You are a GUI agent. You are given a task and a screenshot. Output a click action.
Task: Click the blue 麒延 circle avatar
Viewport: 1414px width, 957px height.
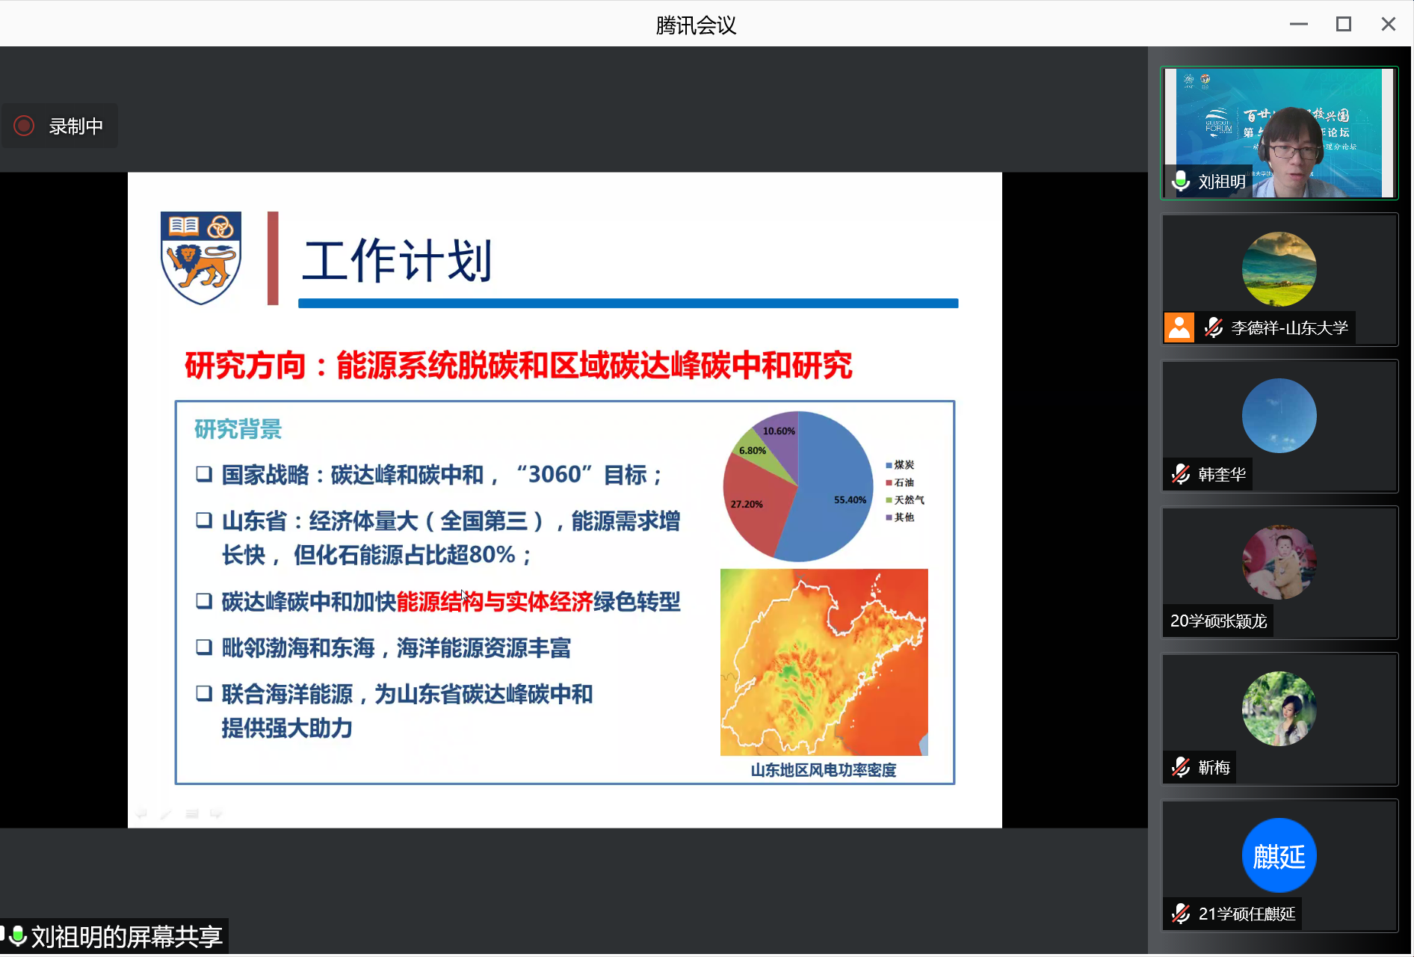click(1279, 855)
